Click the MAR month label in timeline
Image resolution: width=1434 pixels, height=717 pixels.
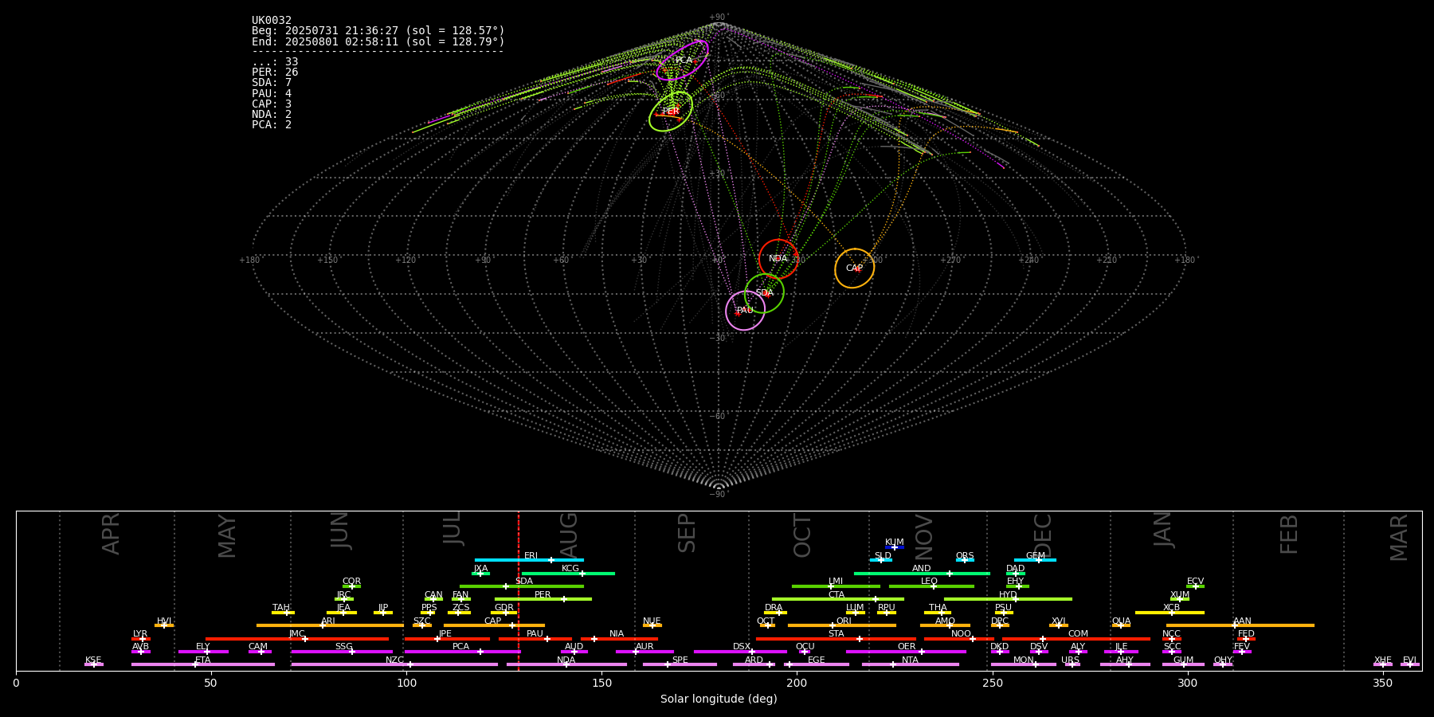coord(1400,538)
